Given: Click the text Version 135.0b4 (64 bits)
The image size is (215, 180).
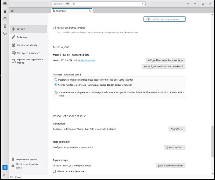Looking at the screenshot, I should [65, 60].
